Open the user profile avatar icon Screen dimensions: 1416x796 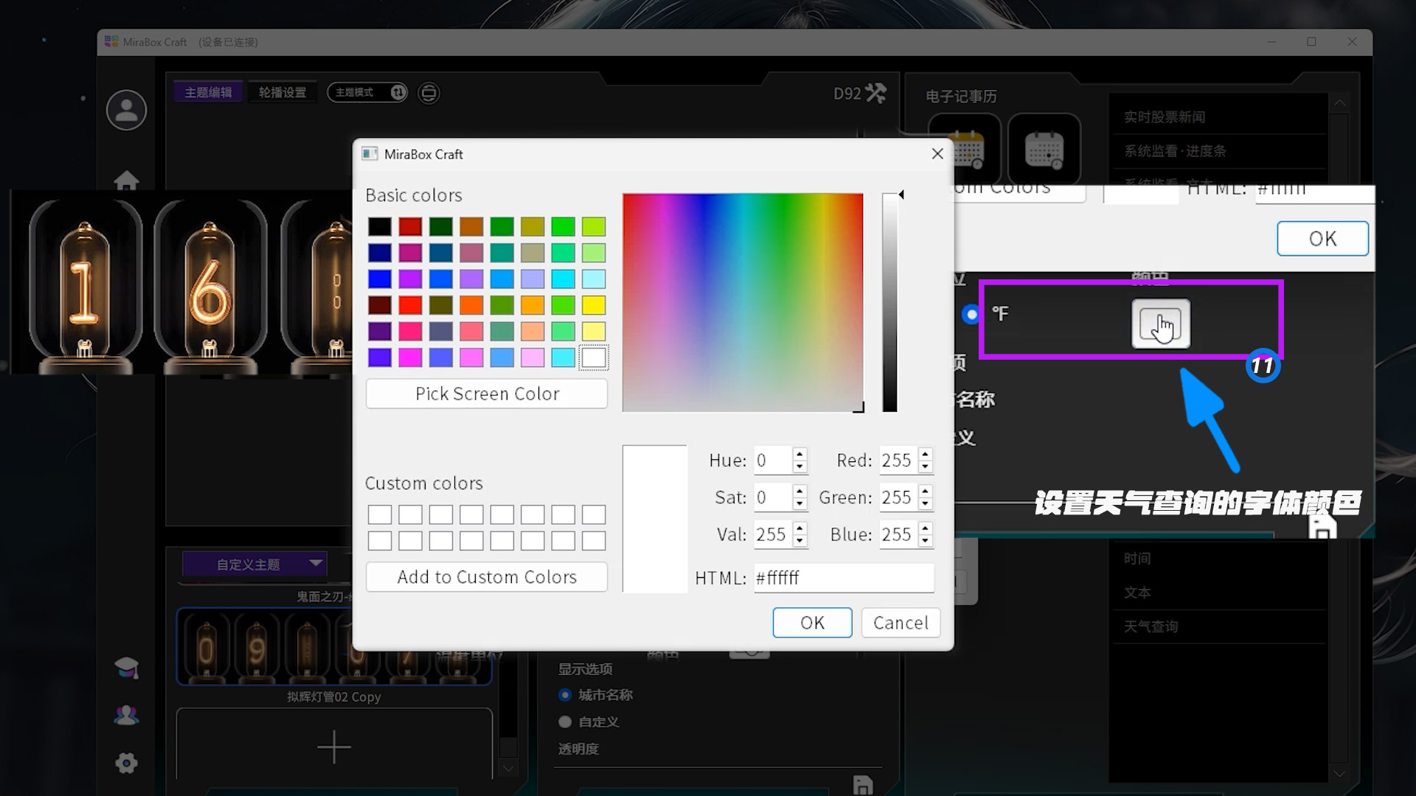(126, 109)
